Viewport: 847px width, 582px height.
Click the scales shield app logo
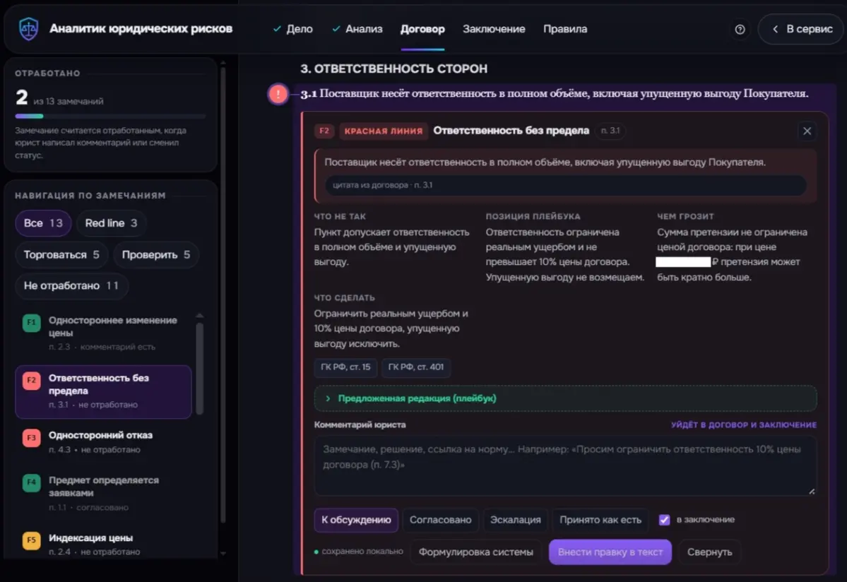pyautogui.click(x=29, y=29)
